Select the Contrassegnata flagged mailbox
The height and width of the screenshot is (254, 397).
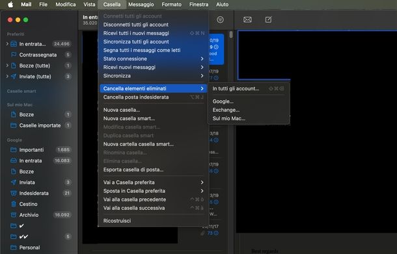click(38, 55)
